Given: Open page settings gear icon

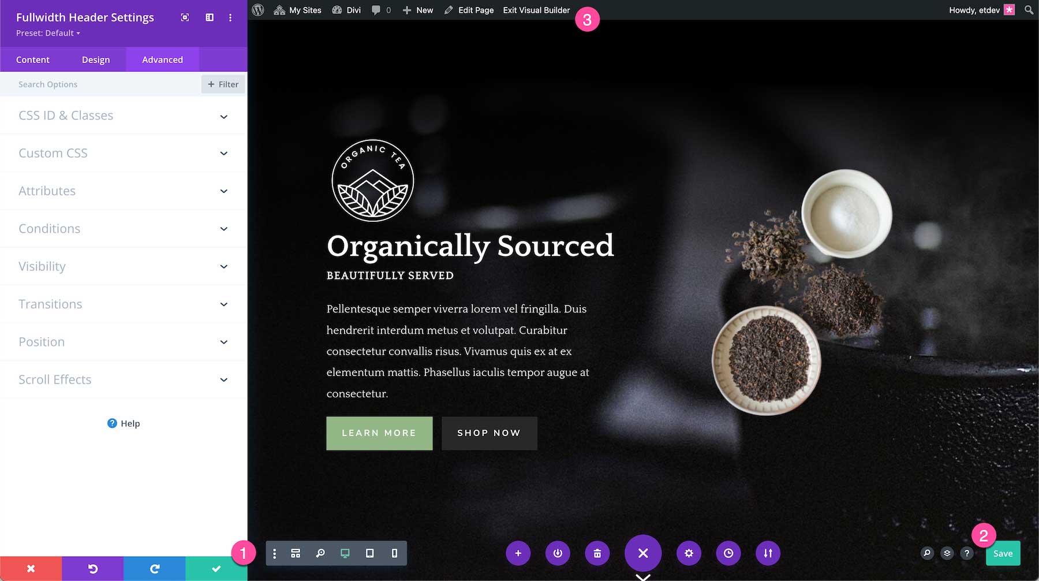Looking at the screenshot, I should pyautogui.click(x=689, y=553).
